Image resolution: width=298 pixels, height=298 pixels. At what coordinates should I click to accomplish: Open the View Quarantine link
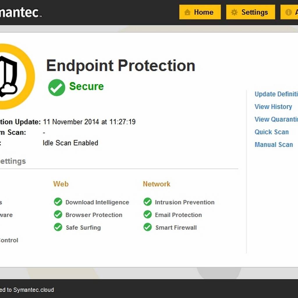point(276,119)
